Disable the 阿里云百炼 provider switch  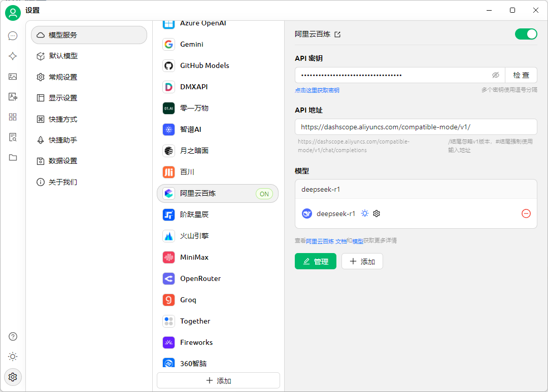click(x=526, y=34)
